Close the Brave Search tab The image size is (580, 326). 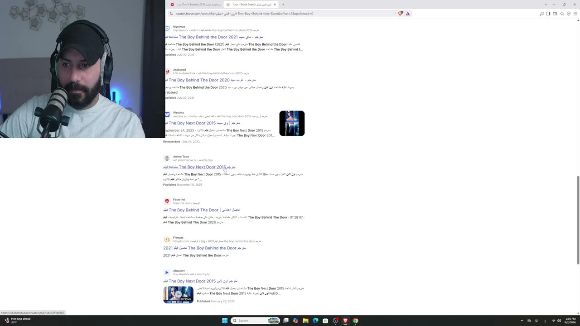point(275,5)
